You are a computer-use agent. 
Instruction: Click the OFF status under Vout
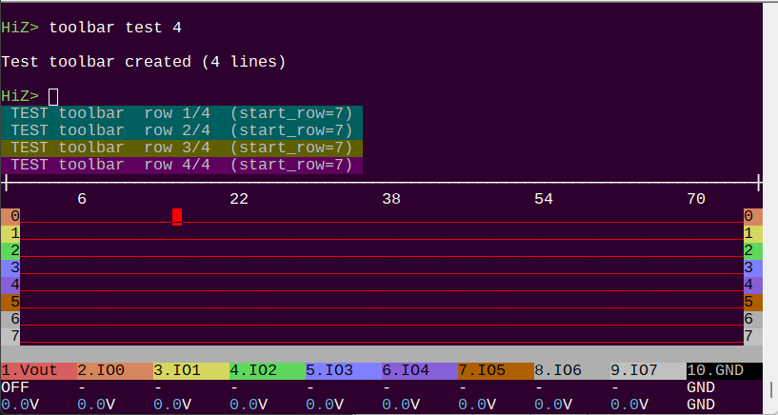tap(15, 388)
